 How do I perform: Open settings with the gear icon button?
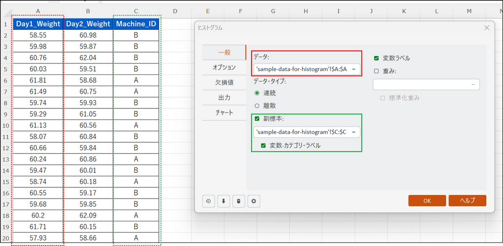(254, 201)
